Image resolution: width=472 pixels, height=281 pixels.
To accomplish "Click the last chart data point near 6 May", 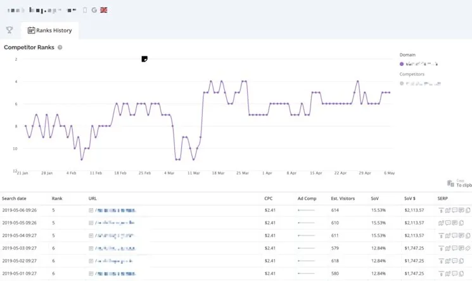I will (x=390, y=93).
